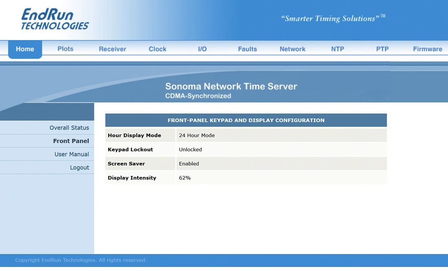Select the 62% intensity value

click(184, 178)
